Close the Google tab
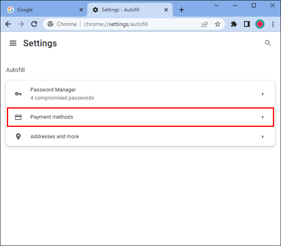Screen dimensions: 281x246 (x=81, y=10)
